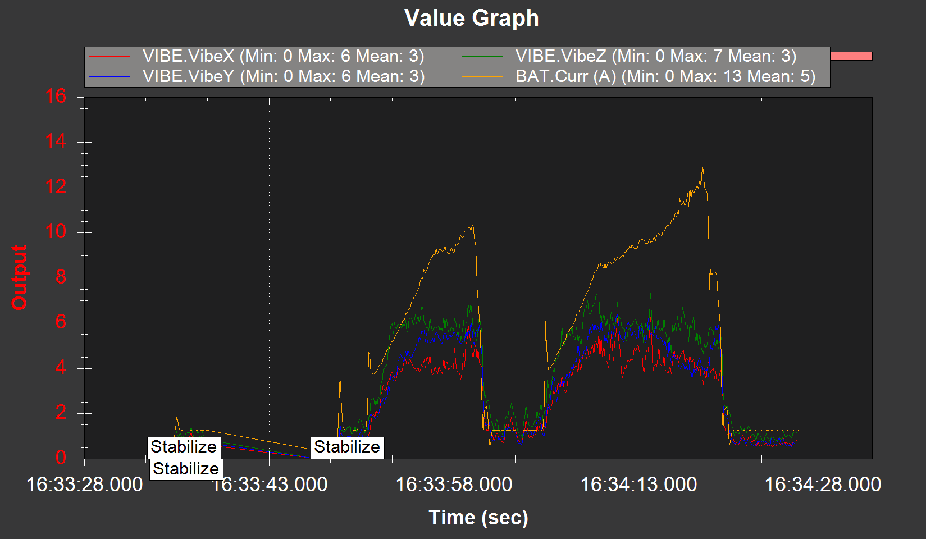
Task: Click the highest BAT.Curr peak near 13 amps
Action: 702,168
